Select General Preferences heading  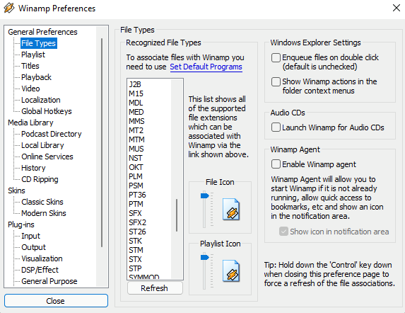pos(42,32)
